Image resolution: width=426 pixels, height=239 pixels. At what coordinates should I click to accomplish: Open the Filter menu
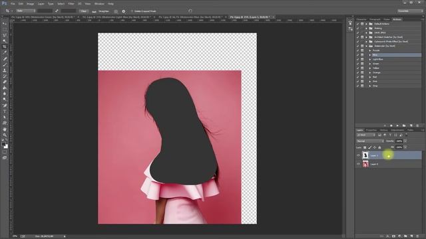(71, 4)
